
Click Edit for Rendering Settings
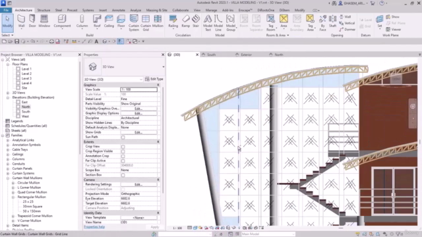tap(138, 184)
